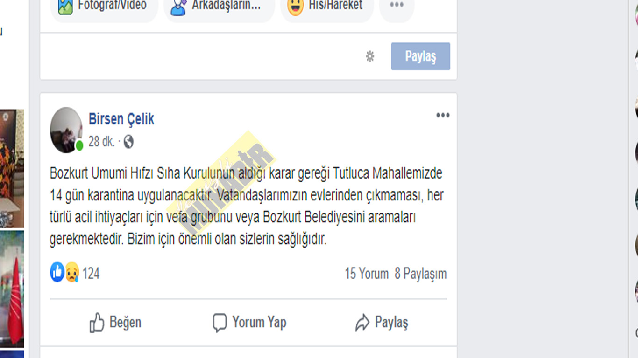Open the post options three-dot menu
The width and height of the screenshot is (638, 358).
(443, 115)
